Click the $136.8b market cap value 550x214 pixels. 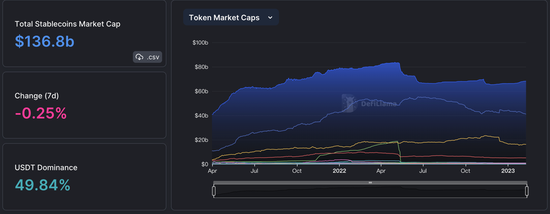tap(45, 41)
